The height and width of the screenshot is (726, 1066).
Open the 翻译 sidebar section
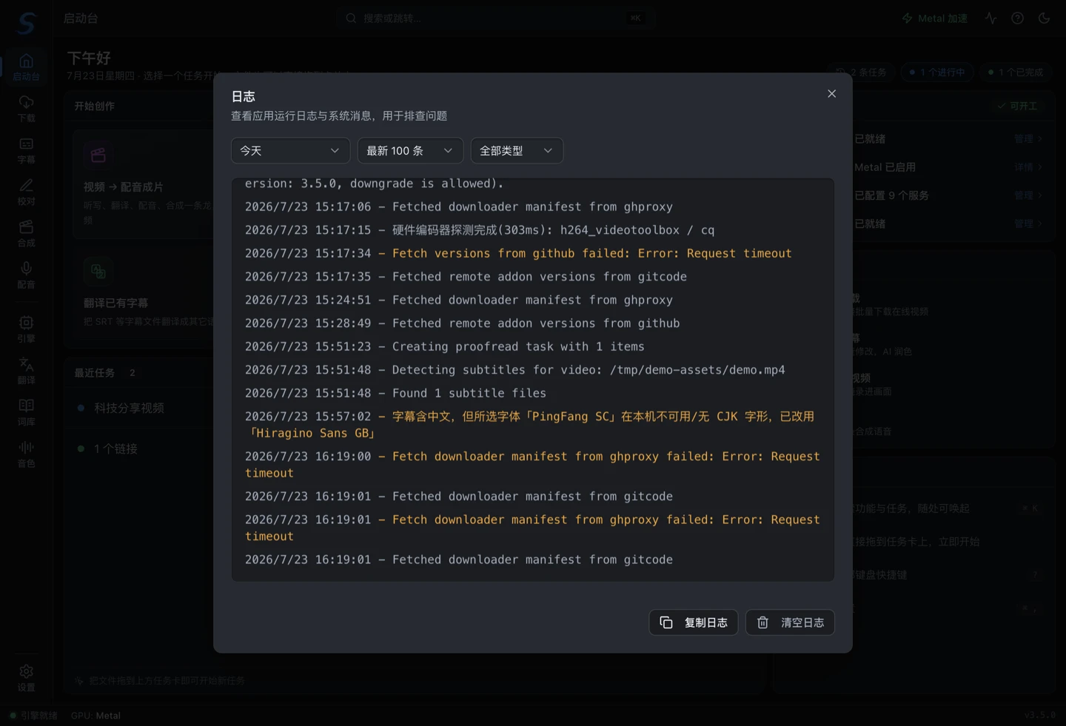click(x=26, y=370)
